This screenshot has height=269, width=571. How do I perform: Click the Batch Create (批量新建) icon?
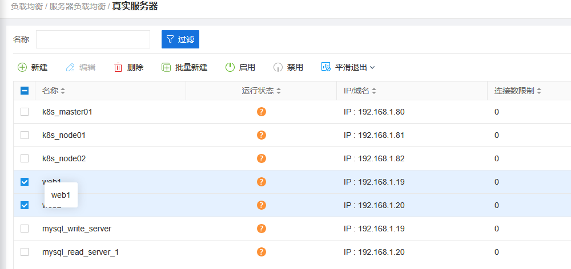coord(166,67)
